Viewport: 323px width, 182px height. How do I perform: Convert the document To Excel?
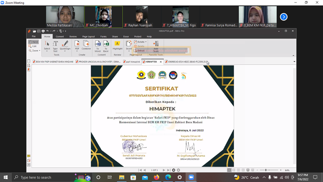[106, 46]
